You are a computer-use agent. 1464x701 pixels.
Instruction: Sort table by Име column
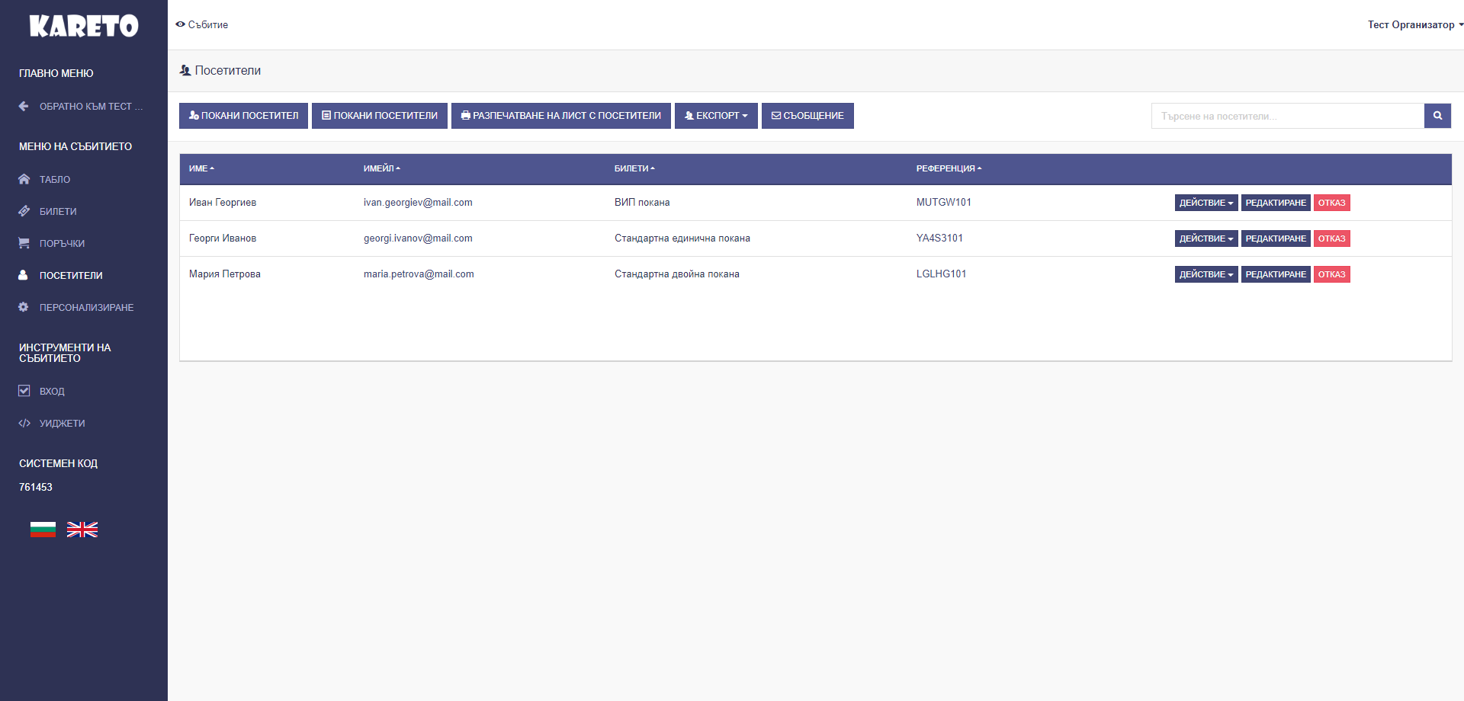click(201, 168)
